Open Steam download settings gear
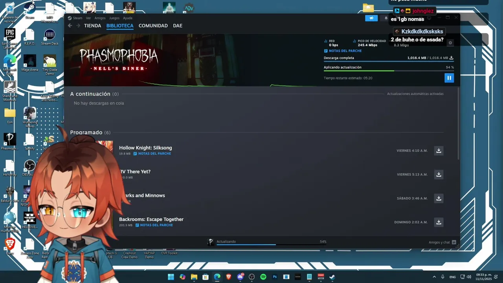 coord(450,43)
